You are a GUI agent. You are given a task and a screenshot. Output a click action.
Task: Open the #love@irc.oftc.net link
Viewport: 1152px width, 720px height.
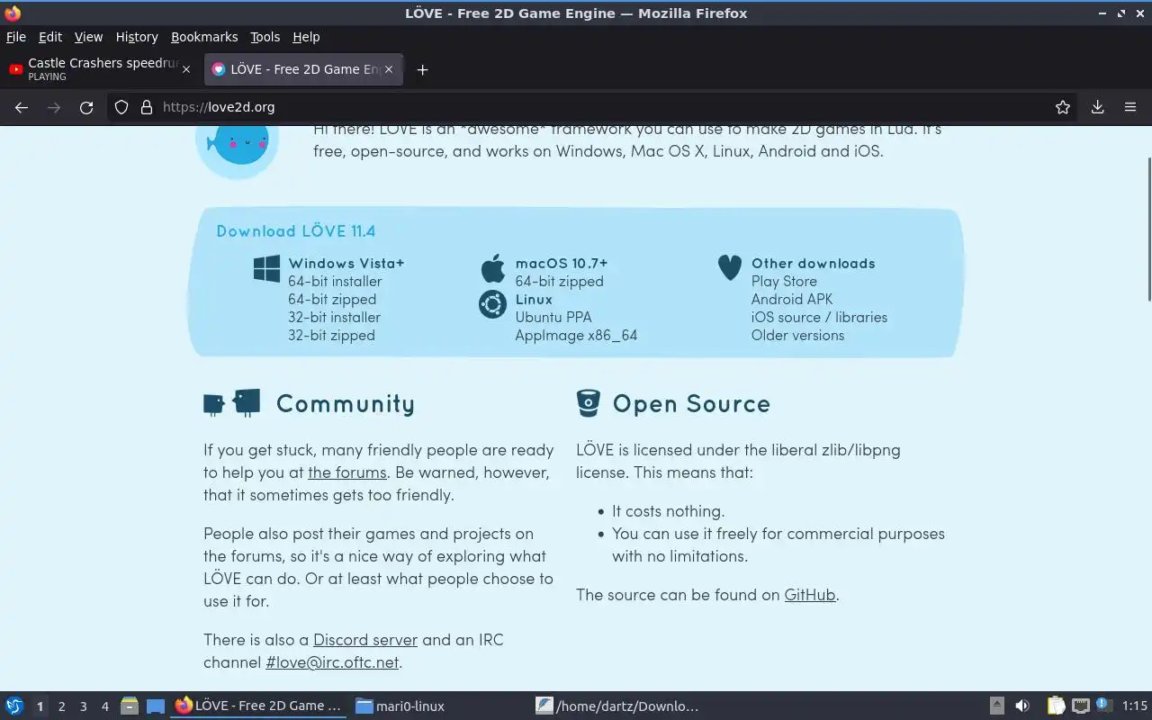332,662
